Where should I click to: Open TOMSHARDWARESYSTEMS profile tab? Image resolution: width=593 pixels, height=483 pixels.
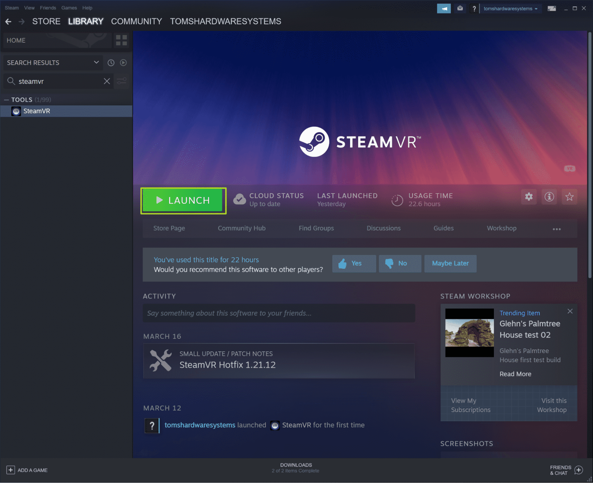[226, 22]
